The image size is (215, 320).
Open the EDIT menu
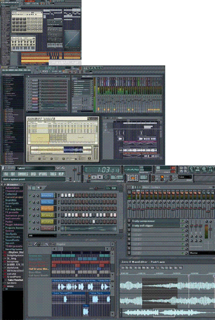click(x=13, y=174)
